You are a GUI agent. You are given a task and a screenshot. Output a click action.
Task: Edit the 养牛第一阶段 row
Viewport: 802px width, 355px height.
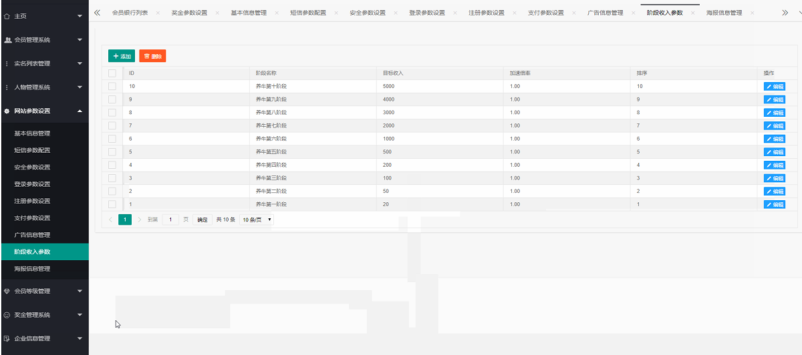[775, 205]
